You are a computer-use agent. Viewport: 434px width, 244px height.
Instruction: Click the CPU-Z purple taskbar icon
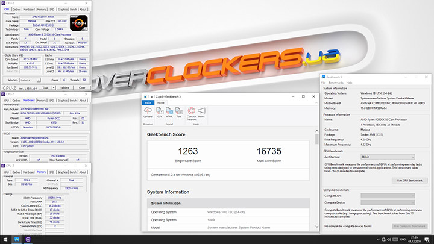(x=28, y=239)
